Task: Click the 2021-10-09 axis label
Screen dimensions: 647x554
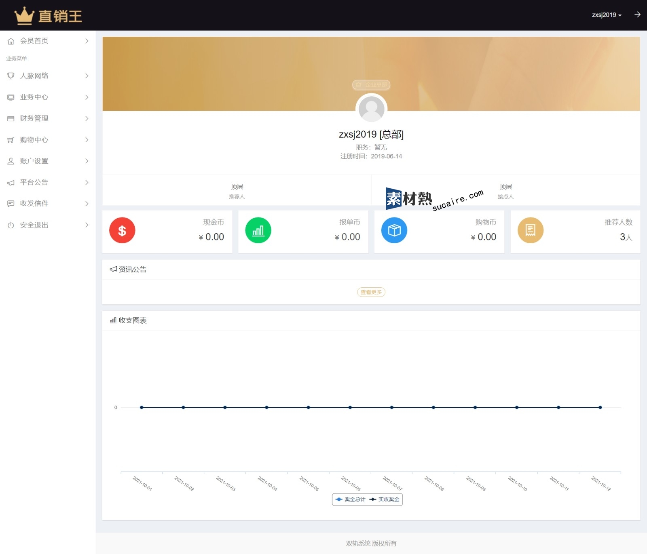Action: click(x=476, y=484)
